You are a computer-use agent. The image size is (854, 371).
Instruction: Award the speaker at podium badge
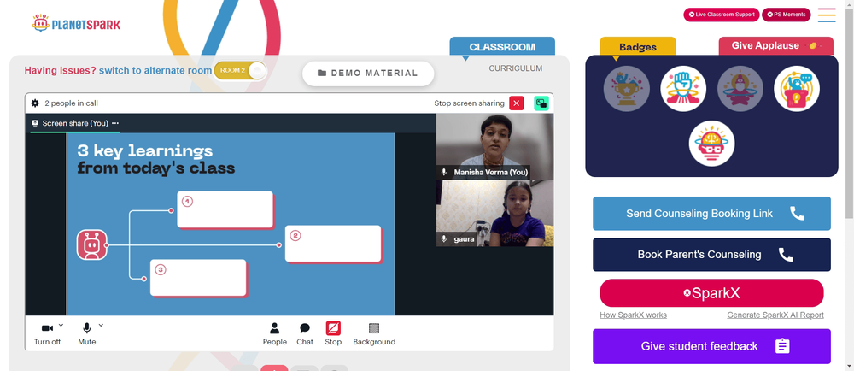pos(797,89)
